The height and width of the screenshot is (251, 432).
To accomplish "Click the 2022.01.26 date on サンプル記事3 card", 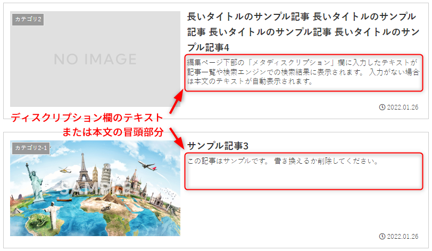I will (x=403, y=237).
